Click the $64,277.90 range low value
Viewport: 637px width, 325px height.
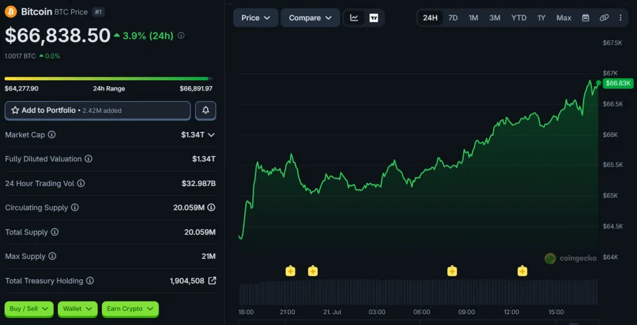(x=22, y=89)
